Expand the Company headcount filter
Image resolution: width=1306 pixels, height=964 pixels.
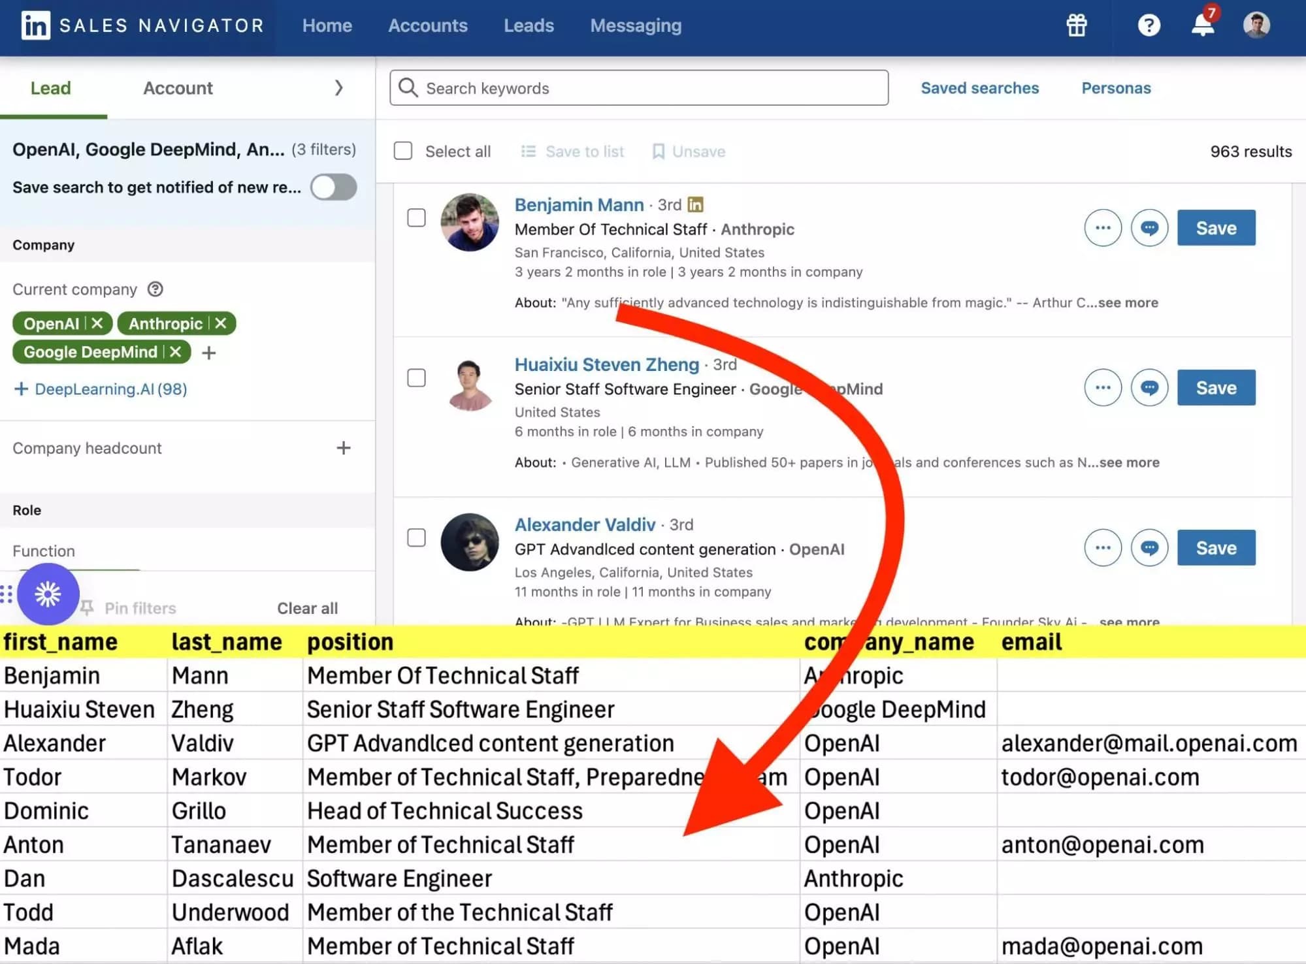click(343, 448)
